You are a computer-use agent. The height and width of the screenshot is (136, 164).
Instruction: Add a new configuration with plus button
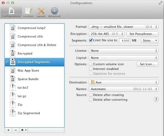click(x=8, y=130)
